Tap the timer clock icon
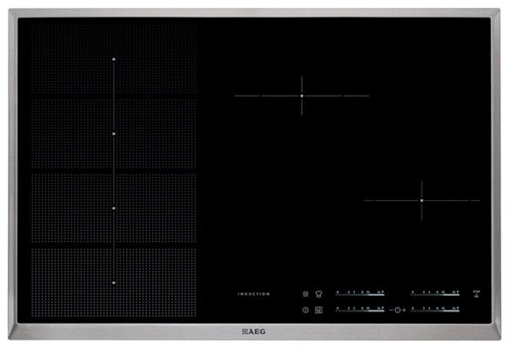The height and width of the screenshot is (348, 509). (x=398, y=310)
